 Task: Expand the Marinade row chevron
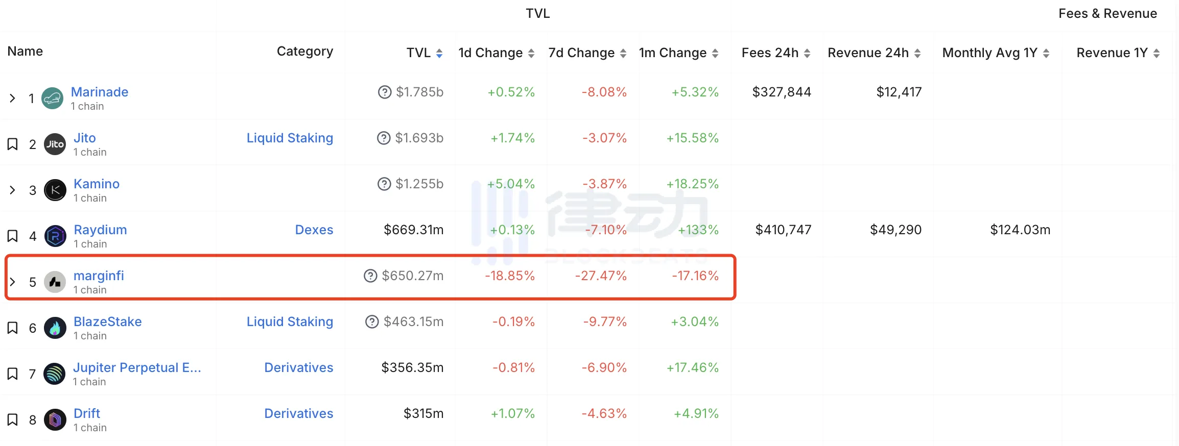tap(13, 98)
